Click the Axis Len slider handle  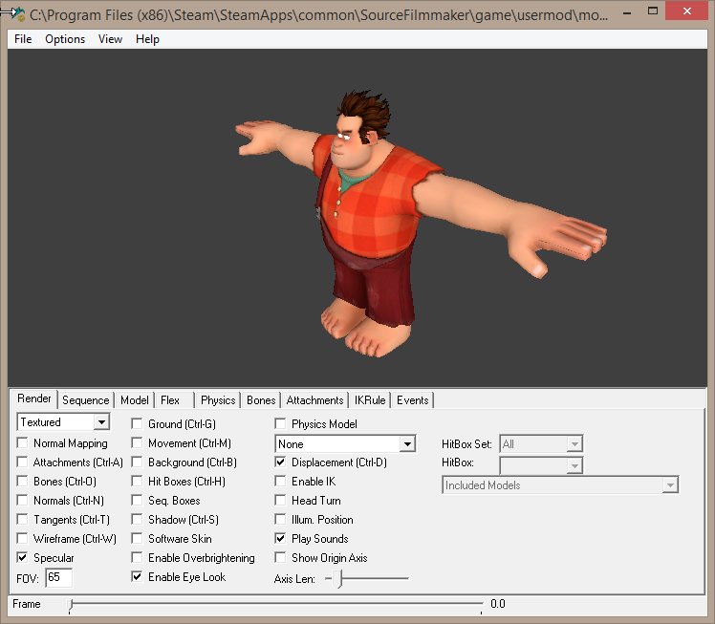pyautogui.click(x=337, y=579)
